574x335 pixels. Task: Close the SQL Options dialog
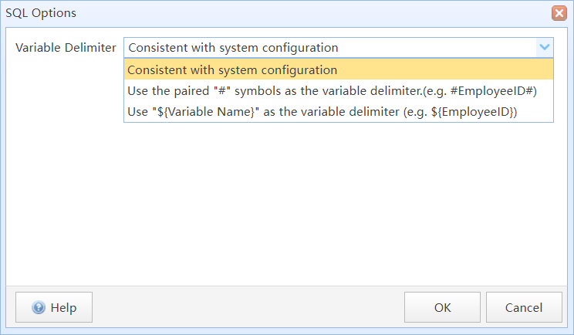(x=559, y=13)
